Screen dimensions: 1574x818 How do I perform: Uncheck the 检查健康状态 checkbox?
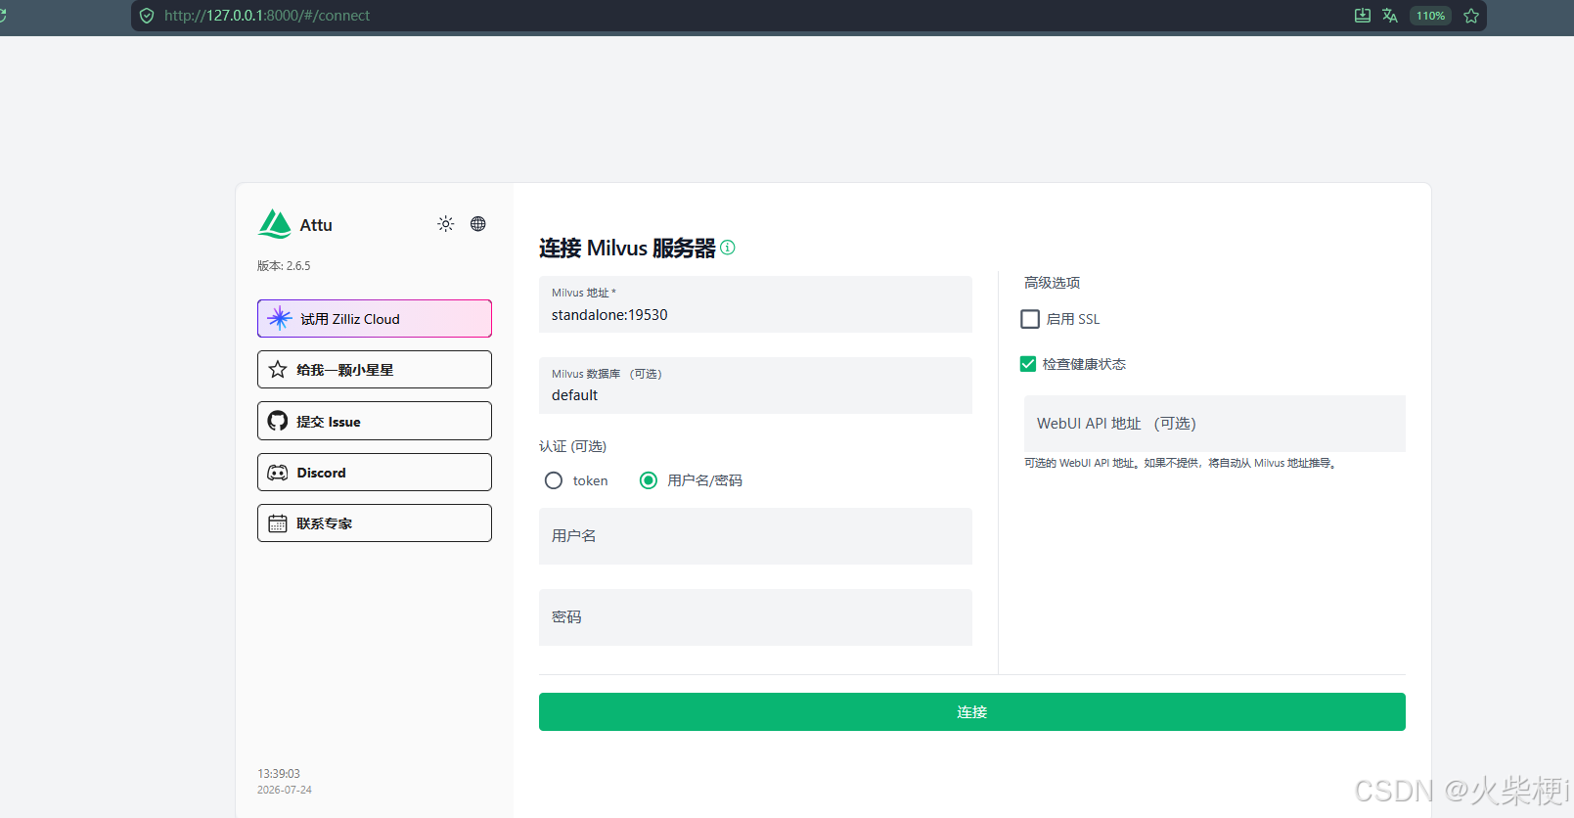tap(1028, 364)
